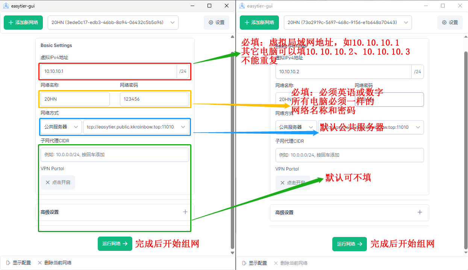Focus the 10.10.10.1 virtual IPv4 field
The width and height of the screenshot is (468, 270).
[109, 71]
